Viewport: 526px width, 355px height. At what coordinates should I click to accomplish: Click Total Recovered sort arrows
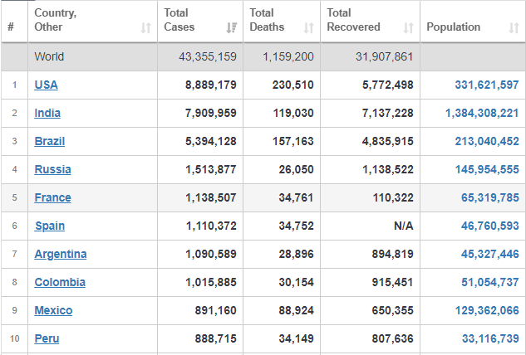click(408, 28)
